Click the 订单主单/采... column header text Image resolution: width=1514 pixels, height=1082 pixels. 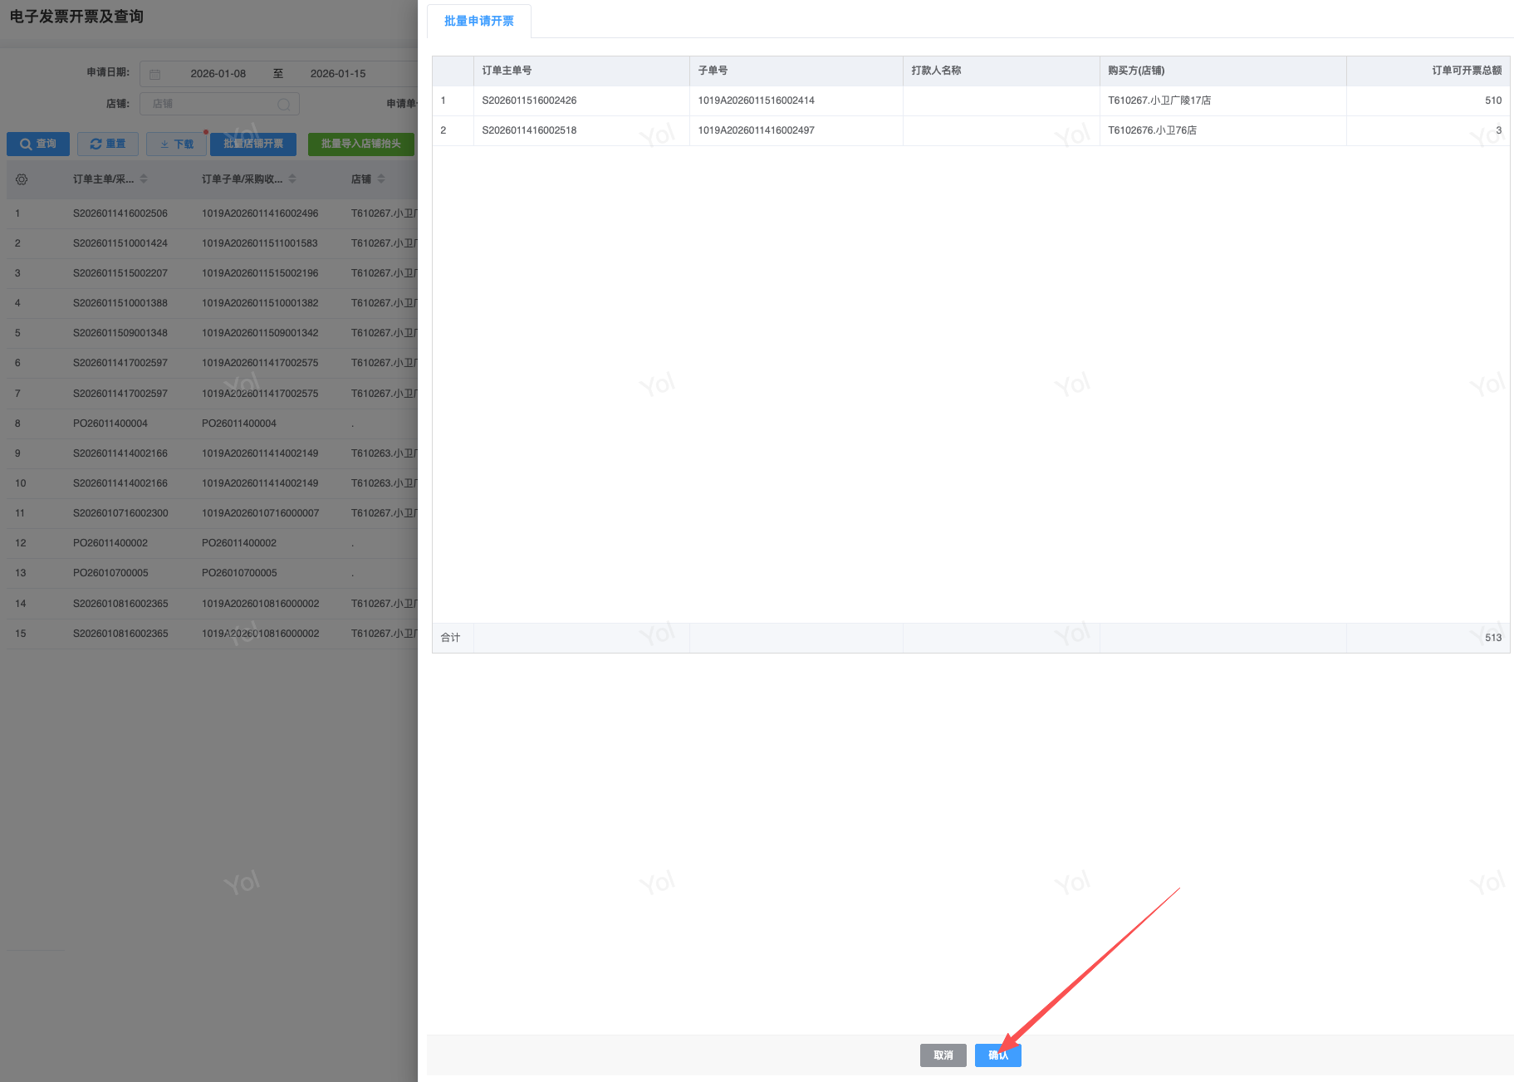pos(103,179)
